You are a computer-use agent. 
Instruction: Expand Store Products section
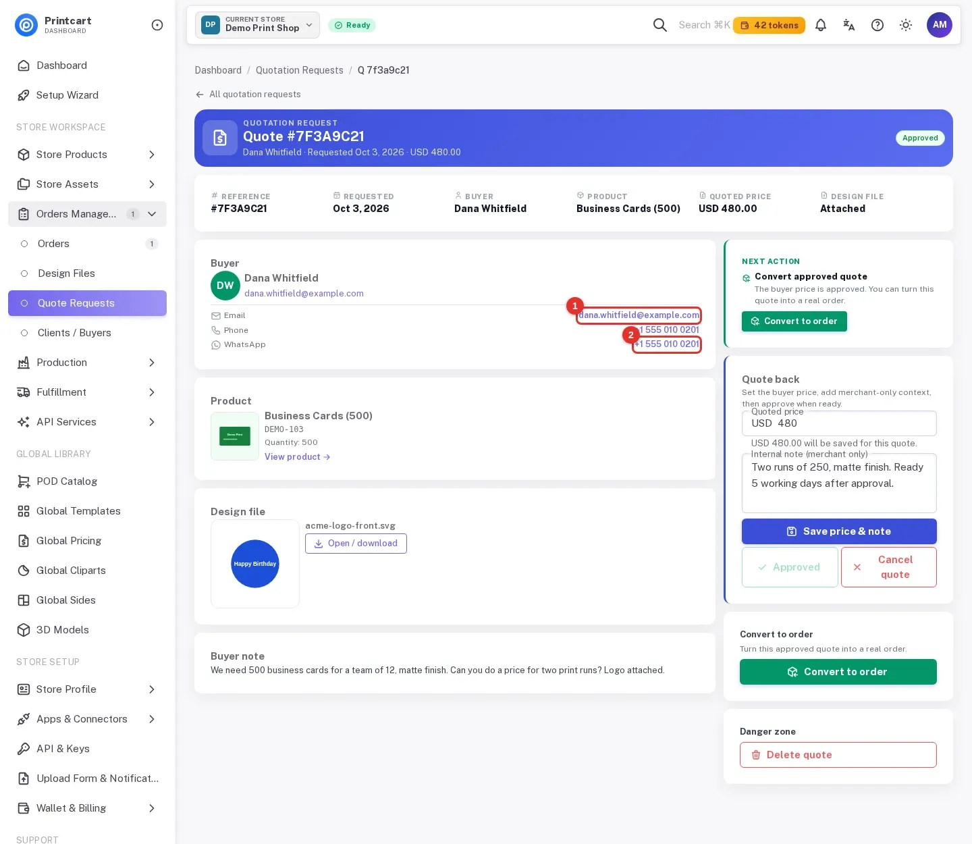coord(87,155)
